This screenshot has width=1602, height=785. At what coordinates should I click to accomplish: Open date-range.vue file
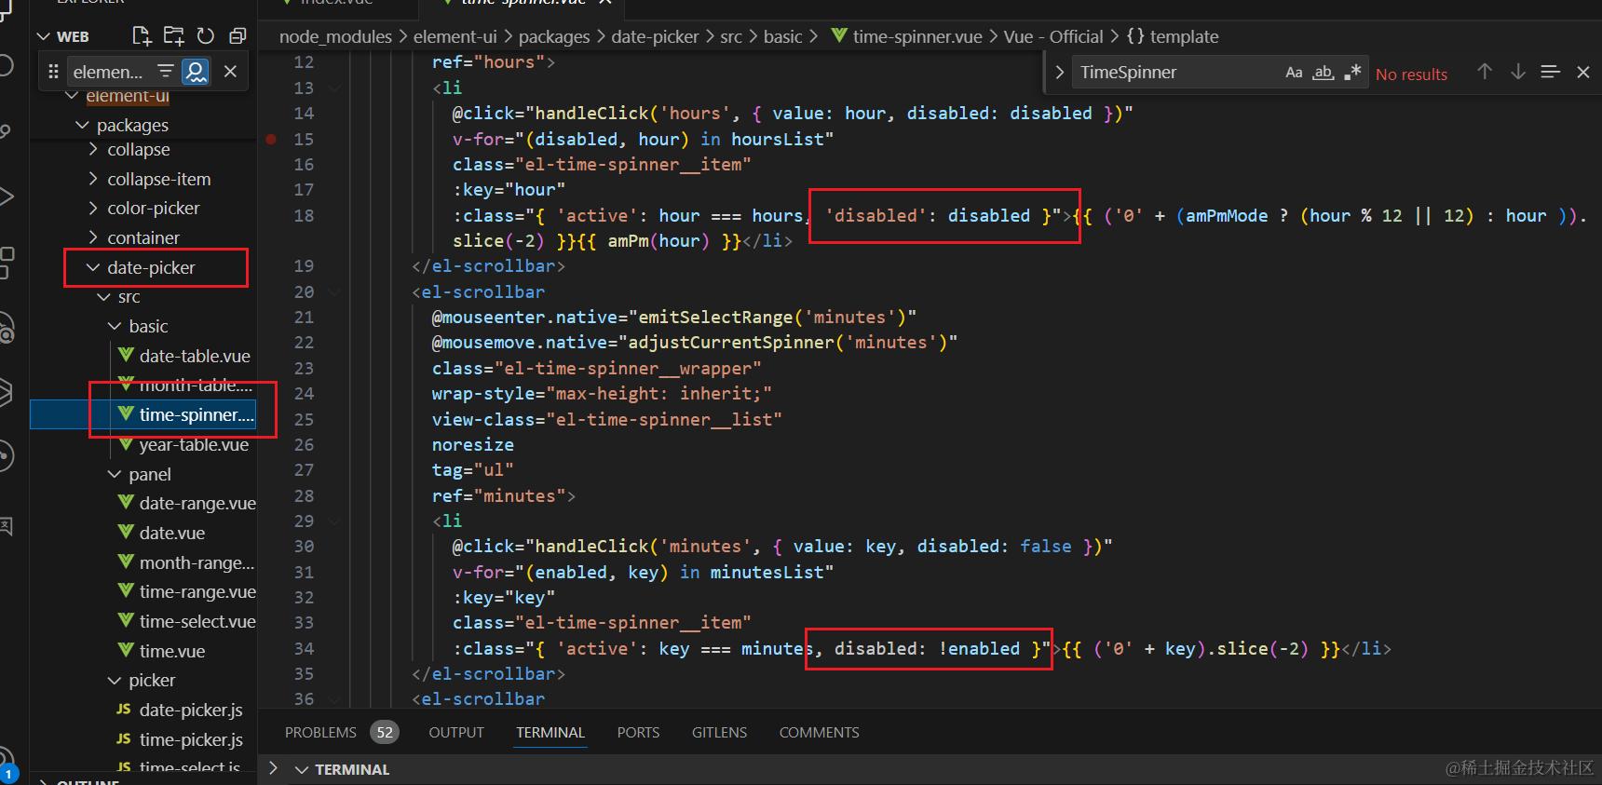[x=197, y=504]
